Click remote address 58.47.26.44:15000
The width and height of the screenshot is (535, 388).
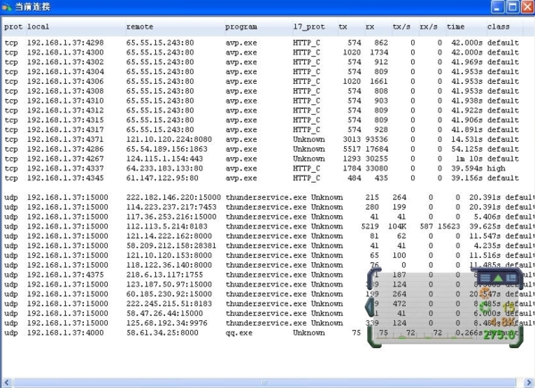[x=164, y=313]
